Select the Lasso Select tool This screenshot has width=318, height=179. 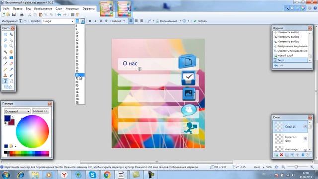[5, 40]
